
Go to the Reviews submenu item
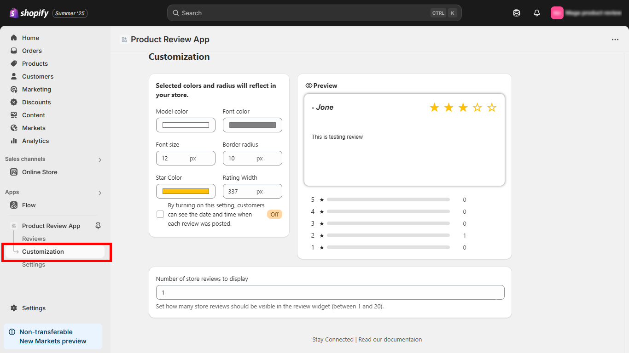(34, 239)
